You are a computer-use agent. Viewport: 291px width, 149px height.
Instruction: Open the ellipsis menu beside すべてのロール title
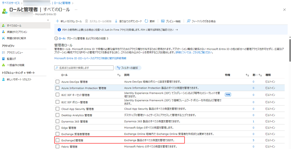(x=76, y=9)
